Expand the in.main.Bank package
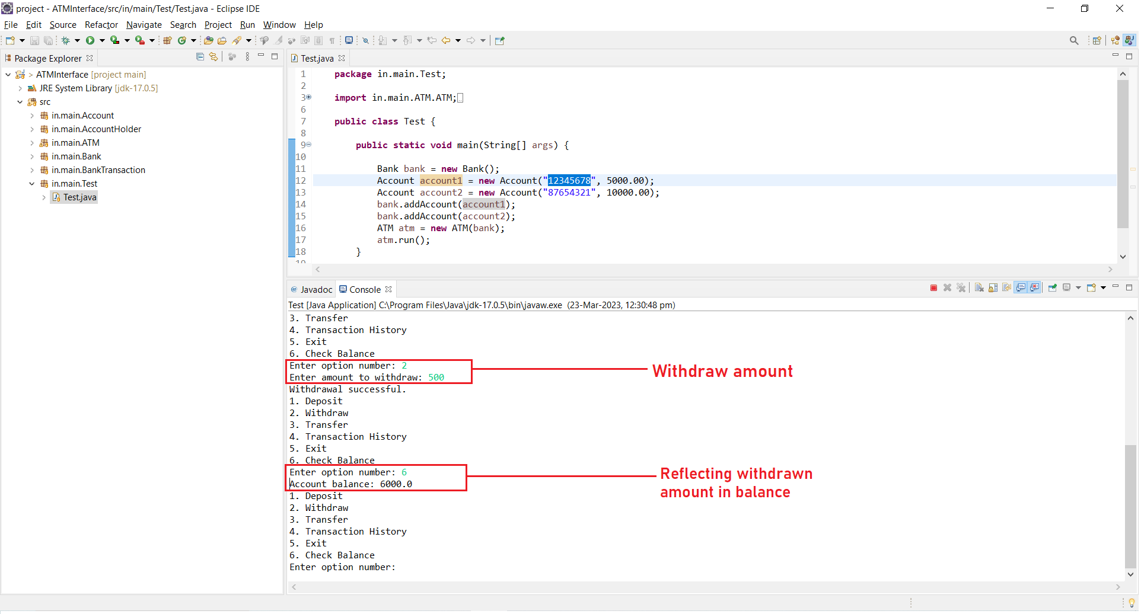Viewport: 1141px width, 614px height. (x=32, y=156)
